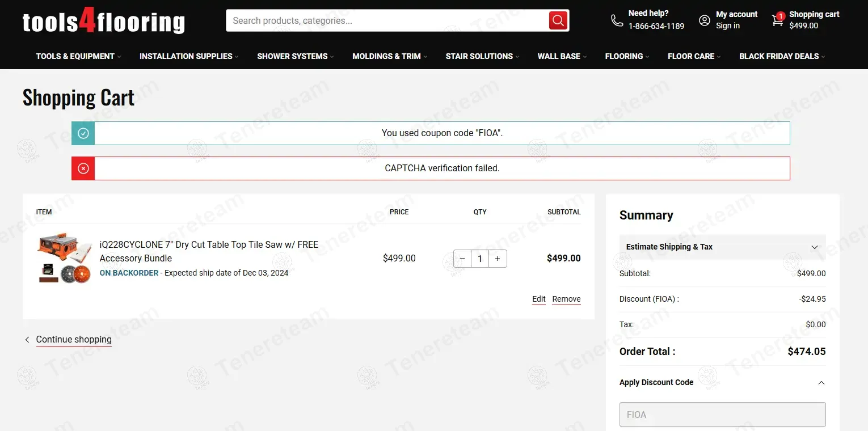Image resolution: width=868 pixels, height=431 pixels.
Task: Click the tile saw product thumbnail
Action: tap(65, 258)
